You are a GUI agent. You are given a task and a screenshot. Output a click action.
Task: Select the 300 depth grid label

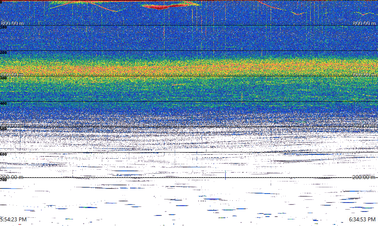tap(4, 78)
